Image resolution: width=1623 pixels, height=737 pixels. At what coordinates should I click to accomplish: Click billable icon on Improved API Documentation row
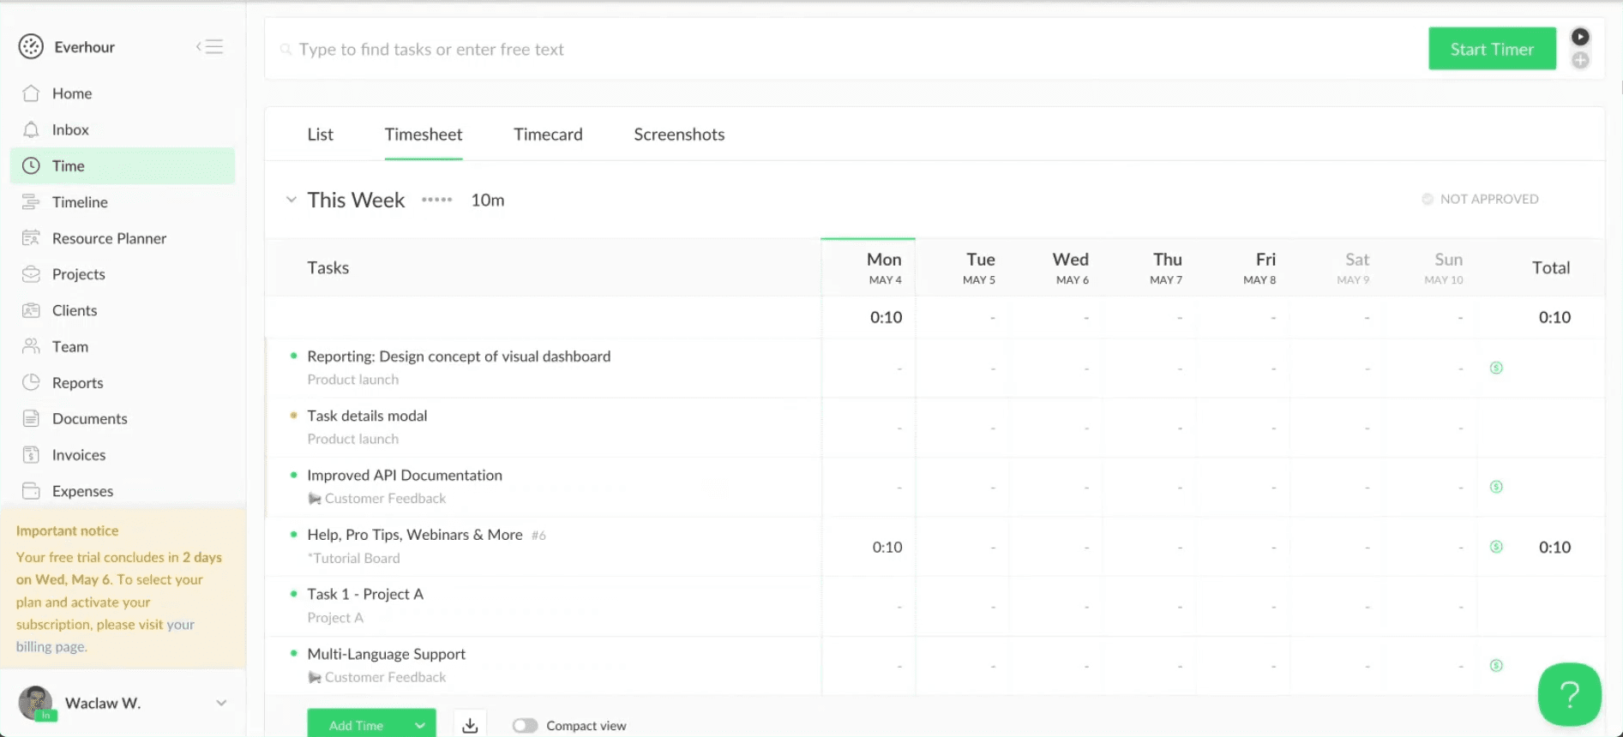1496,487
